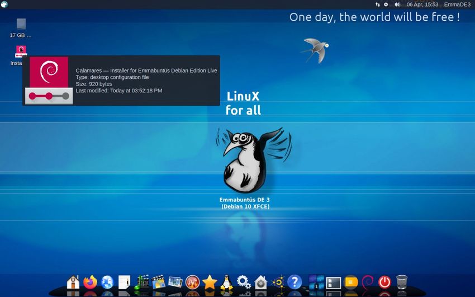The width and height of the screenshot is (475, 297).
Task: Open the yellow notes icon in the dock
Action: tap(350, 282)
